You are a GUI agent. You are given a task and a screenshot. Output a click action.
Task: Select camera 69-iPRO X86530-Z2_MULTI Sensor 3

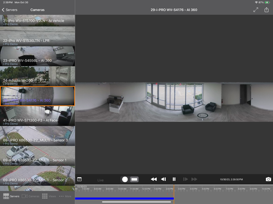pos(37,136)
